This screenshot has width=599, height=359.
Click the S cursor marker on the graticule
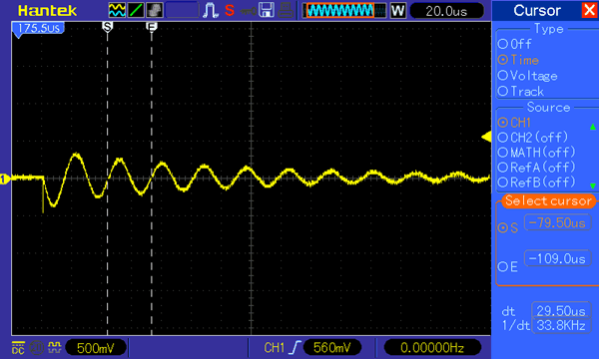coord(108,27)
